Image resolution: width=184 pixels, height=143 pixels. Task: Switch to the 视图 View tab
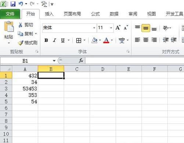click(x=151, y=14)
